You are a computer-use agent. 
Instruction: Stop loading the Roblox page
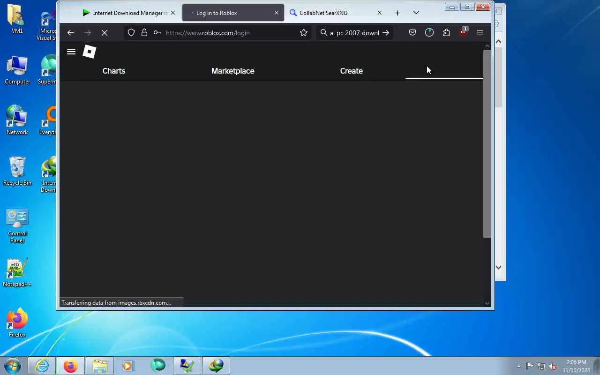point(105,33)
